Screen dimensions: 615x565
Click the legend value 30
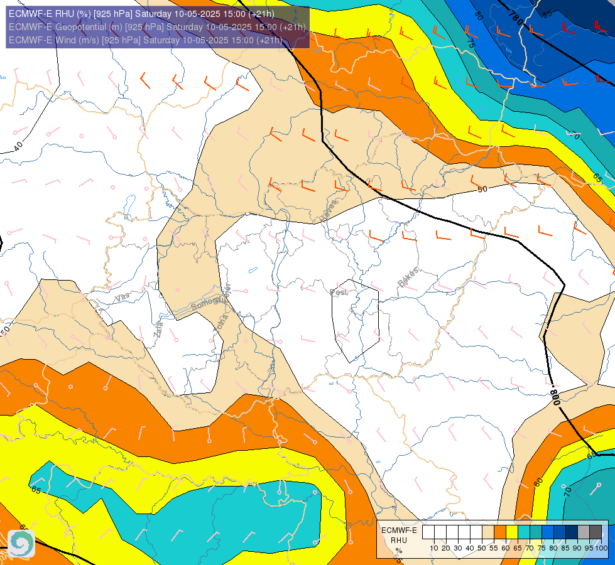458,549
